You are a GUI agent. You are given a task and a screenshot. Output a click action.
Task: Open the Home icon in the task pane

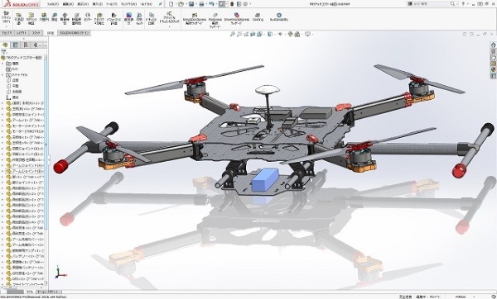493,45
